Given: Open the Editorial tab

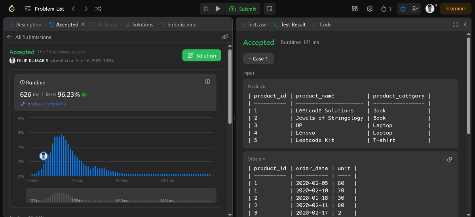Looking at the screenshot, I should (x=104, y=24).
